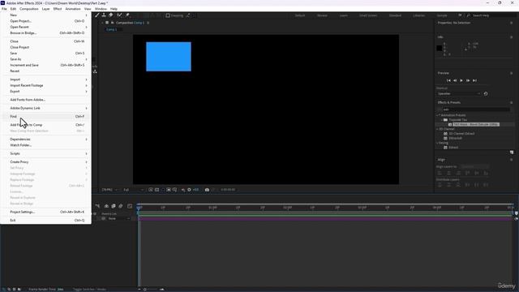This screenshot has height=292, width=519.
Task: Switch to the Default workspace
Action: (x=300, y=15)
